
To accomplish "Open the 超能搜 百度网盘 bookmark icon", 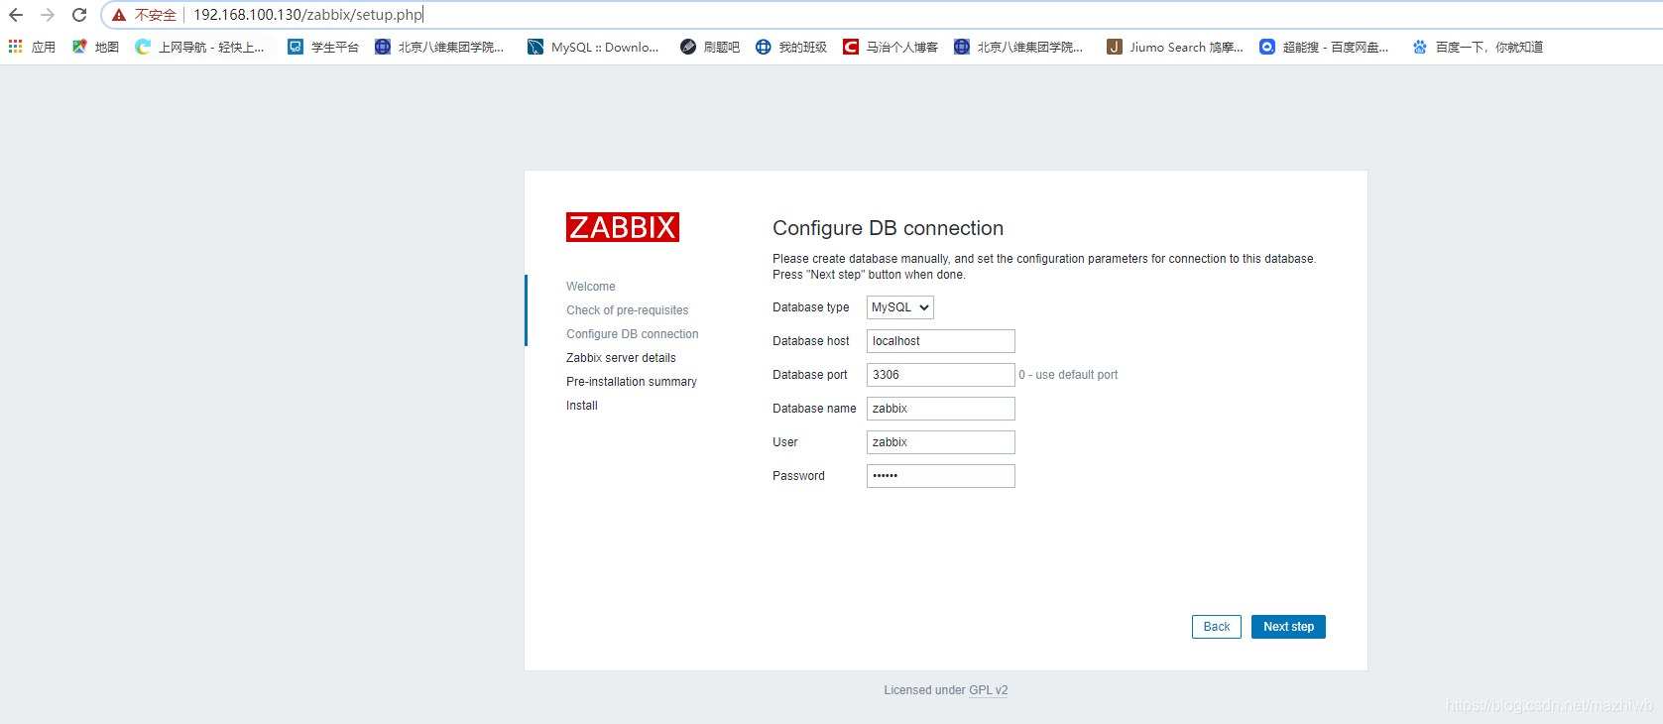I will pyautogui.click(x=1267, y=47).
